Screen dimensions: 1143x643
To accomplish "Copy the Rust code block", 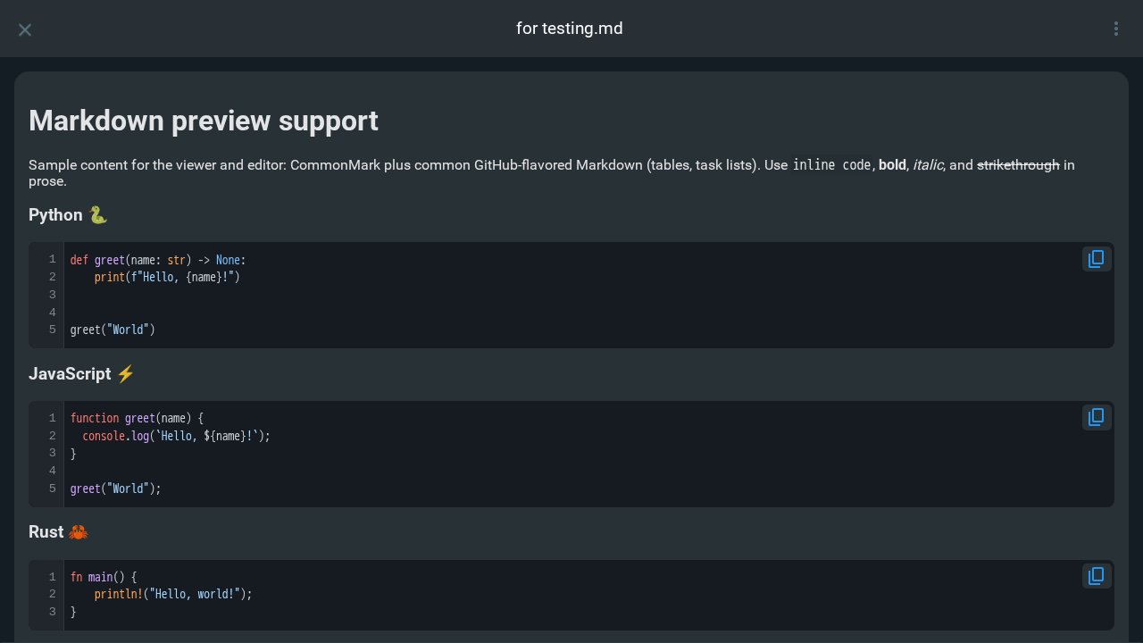I will click(1096, 576).
